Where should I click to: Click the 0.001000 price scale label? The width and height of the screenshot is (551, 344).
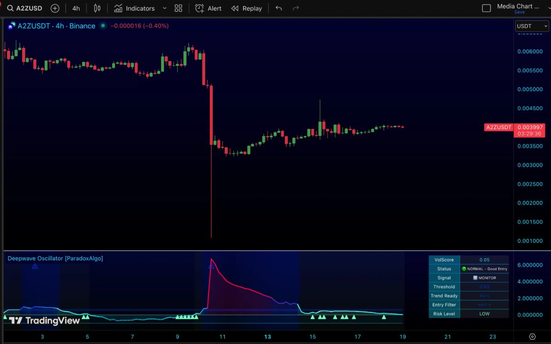529,241
